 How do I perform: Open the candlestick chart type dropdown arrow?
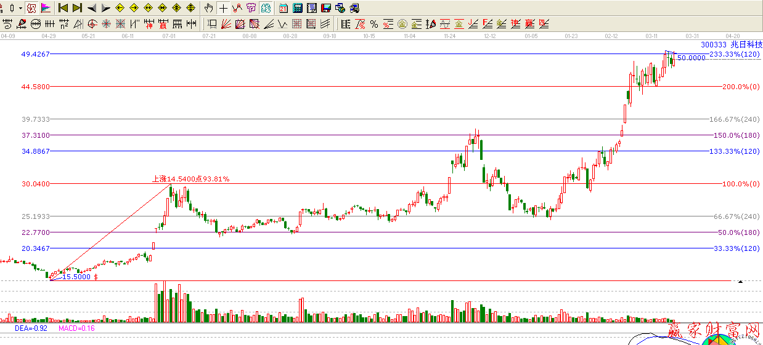(20, 8)
